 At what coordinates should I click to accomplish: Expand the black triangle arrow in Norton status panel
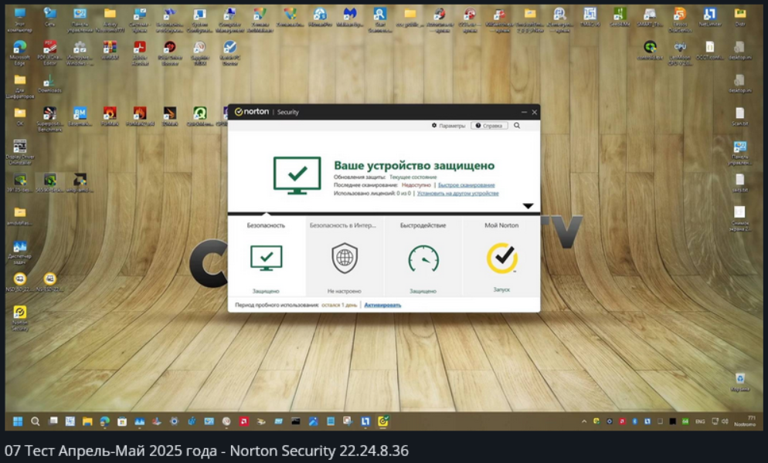[x=528, y=206]
